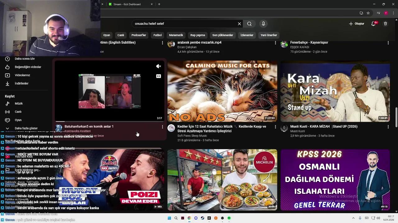Open options for Batuhanfurkan5 en komik anlar video

pyautogui.click(x=162, y=127)
